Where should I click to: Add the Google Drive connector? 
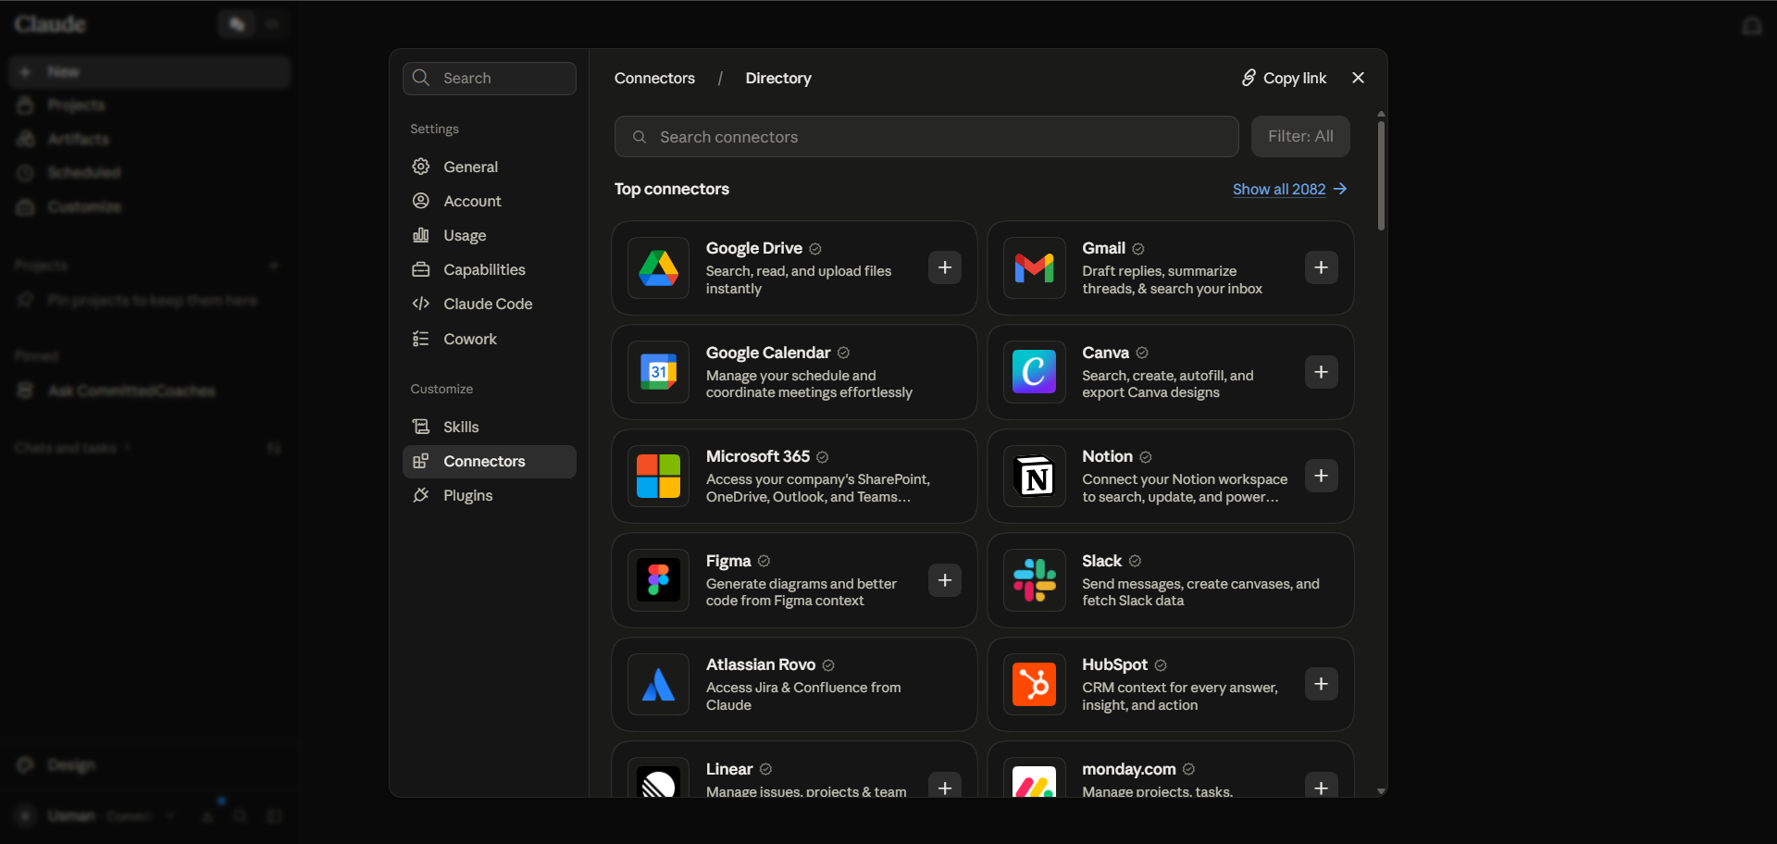[x=945, y=267]
